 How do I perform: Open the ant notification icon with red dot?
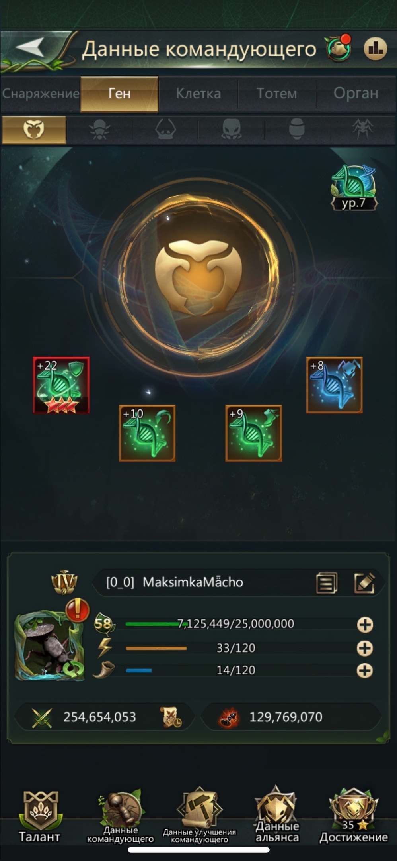(x=339, y=48)
